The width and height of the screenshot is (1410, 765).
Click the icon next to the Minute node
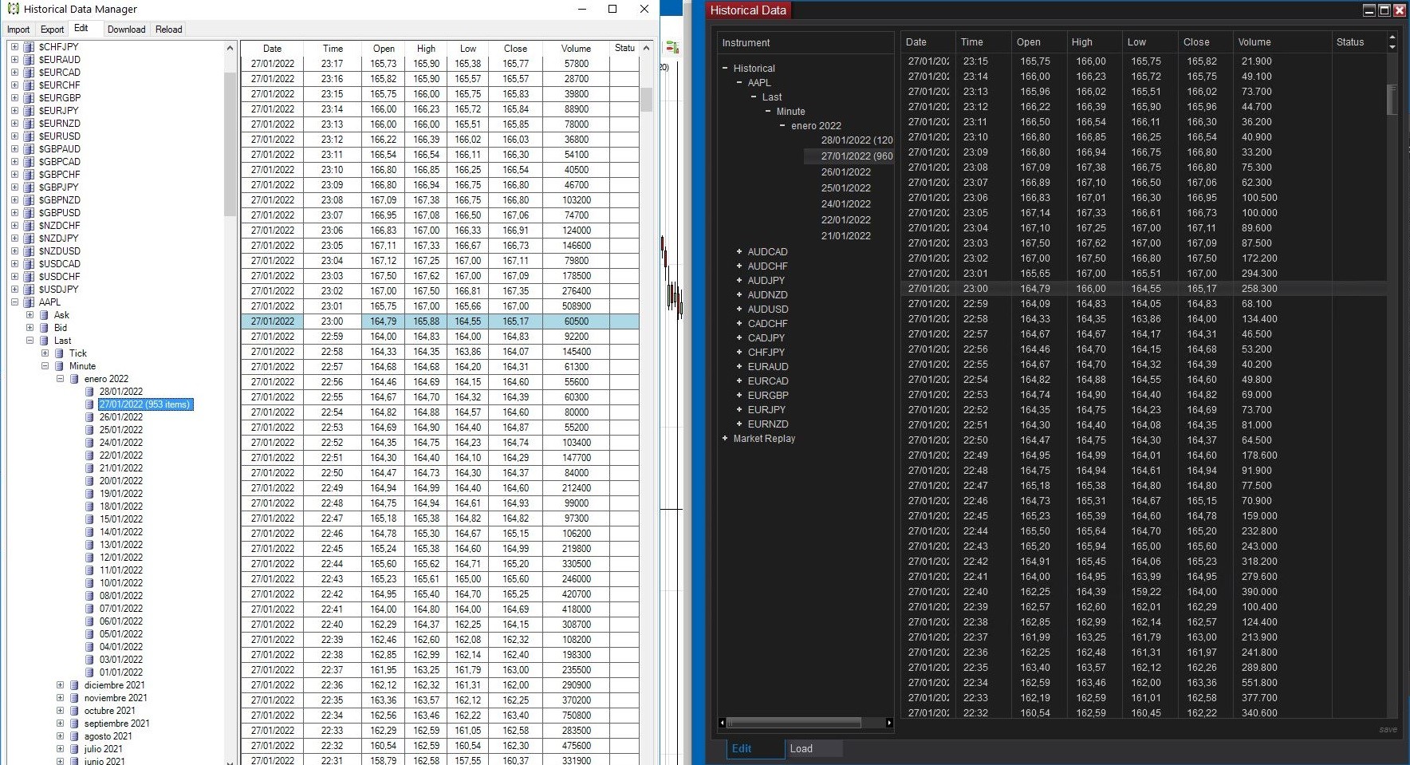pos(59,366)
